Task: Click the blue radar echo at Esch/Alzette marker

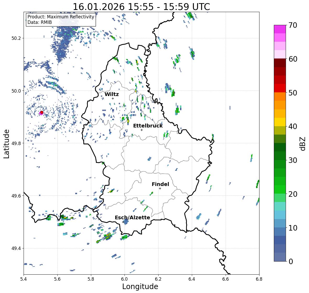Action: point(126,222)
